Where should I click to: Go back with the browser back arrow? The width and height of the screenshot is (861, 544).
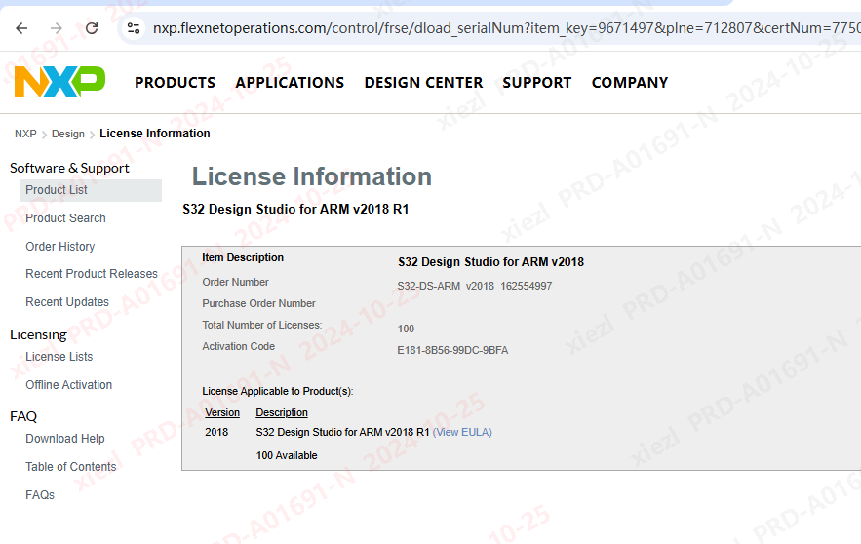point(21,28)
